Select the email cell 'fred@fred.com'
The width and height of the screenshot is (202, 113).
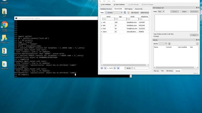(x=132, y=29)
